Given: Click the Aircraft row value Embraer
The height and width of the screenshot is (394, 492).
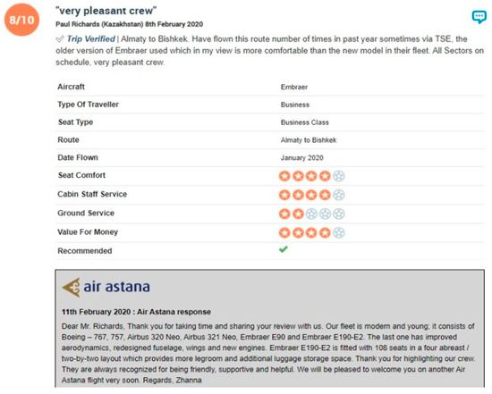Looking at the screenshot, I should 294,88.
